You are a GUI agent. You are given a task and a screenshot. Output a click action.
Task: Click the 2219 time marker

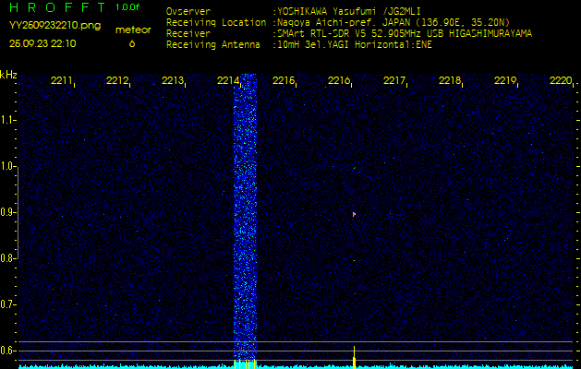point(505,80)
